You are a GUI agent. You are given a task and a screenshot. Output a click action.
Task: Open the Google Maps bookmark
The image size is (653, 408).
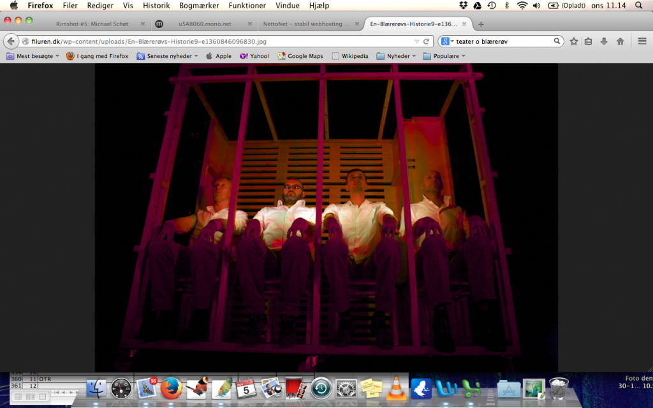[x=300, y=56]
